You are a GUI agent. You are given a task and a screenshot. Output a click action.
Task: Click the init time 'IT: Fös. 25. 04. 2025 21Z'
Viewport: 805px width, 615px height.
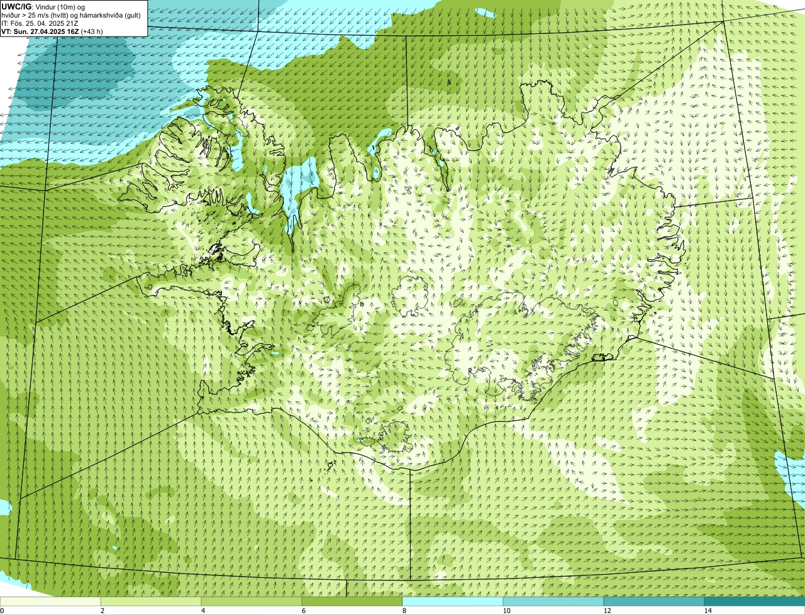[40, 23]
